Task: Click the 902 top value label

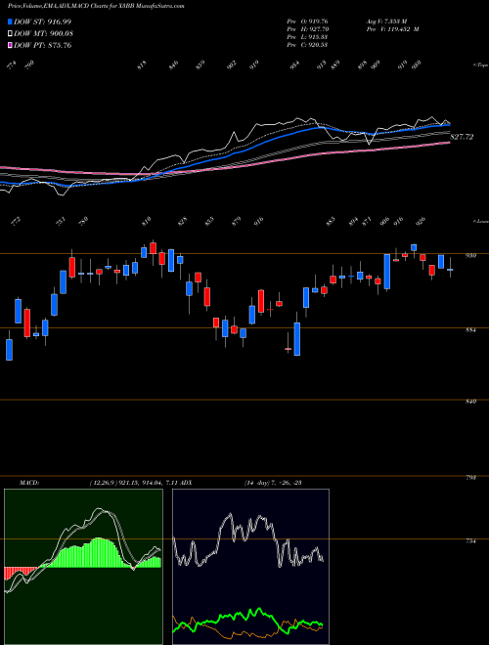Action: click(x=233, y=65)
